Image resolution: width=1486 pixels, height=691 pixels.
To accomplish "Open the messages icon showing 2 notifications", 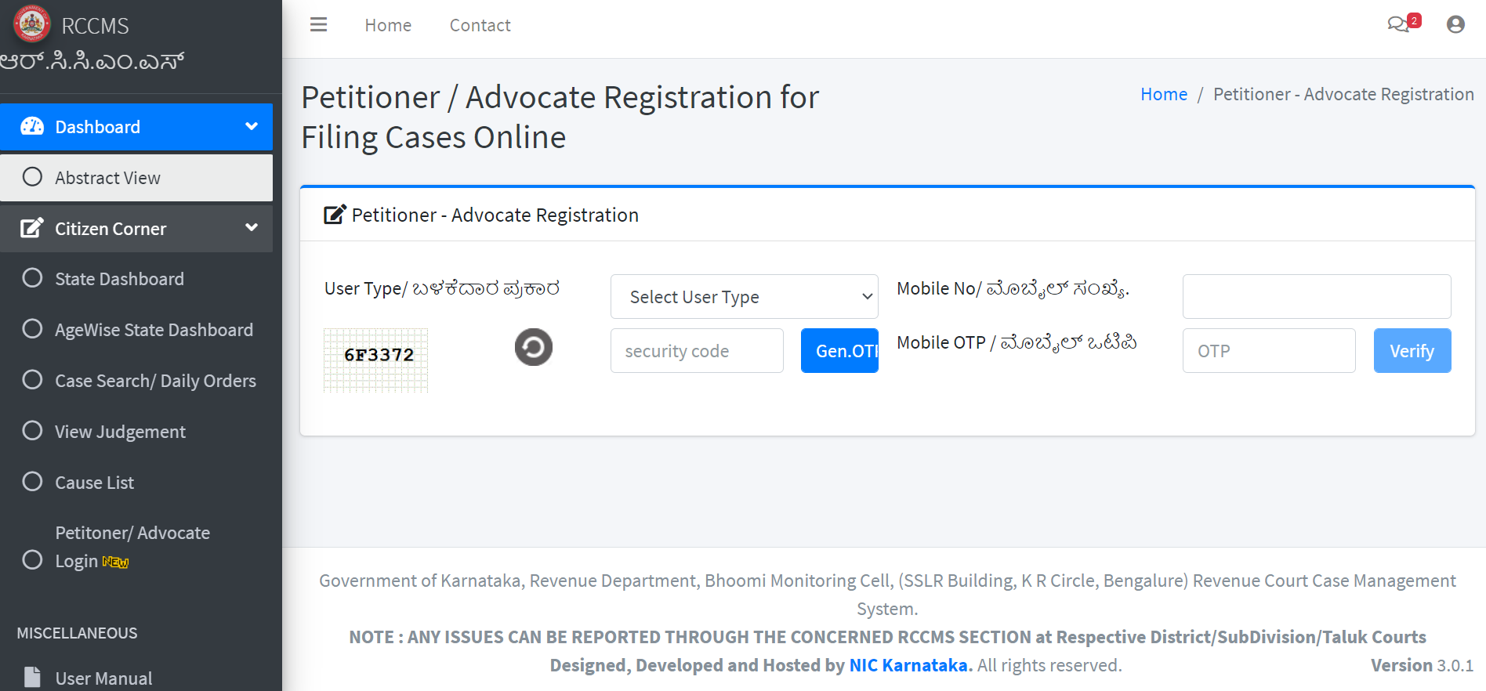I will tap(1399, 24).
